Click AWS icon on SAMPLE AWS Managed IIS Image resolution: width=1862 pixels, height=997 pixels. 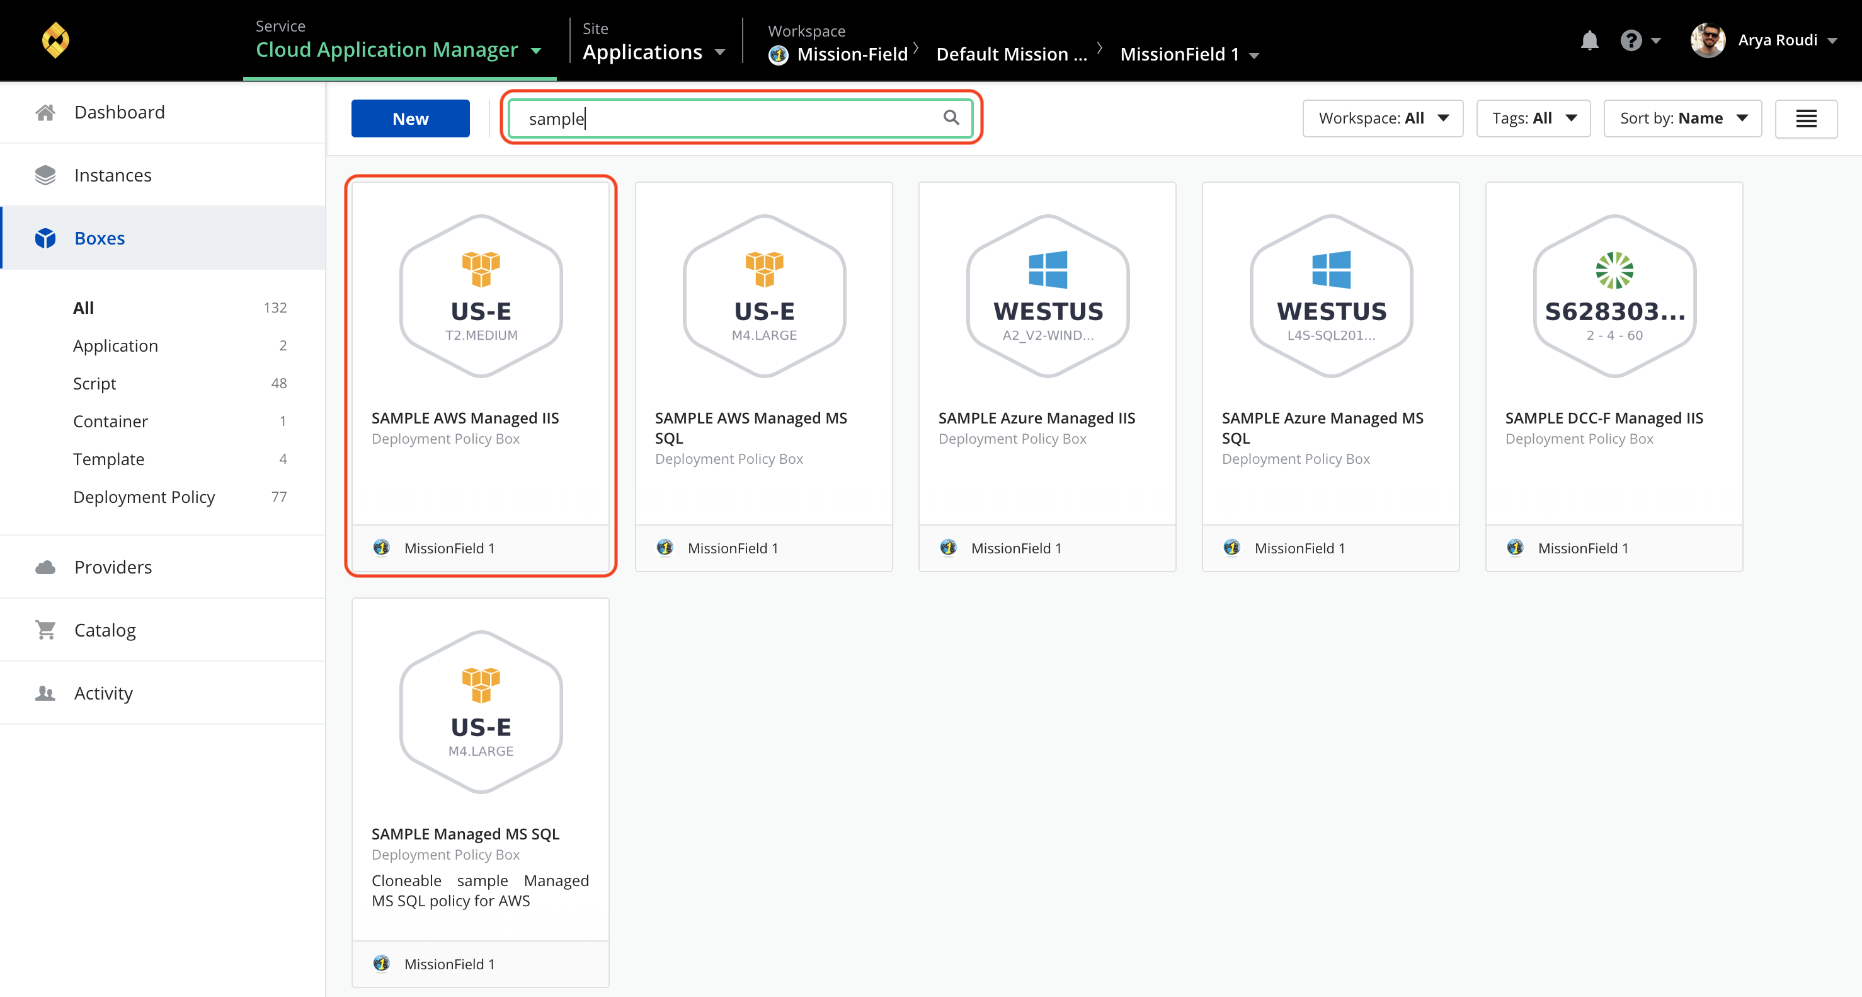[481, 269]
